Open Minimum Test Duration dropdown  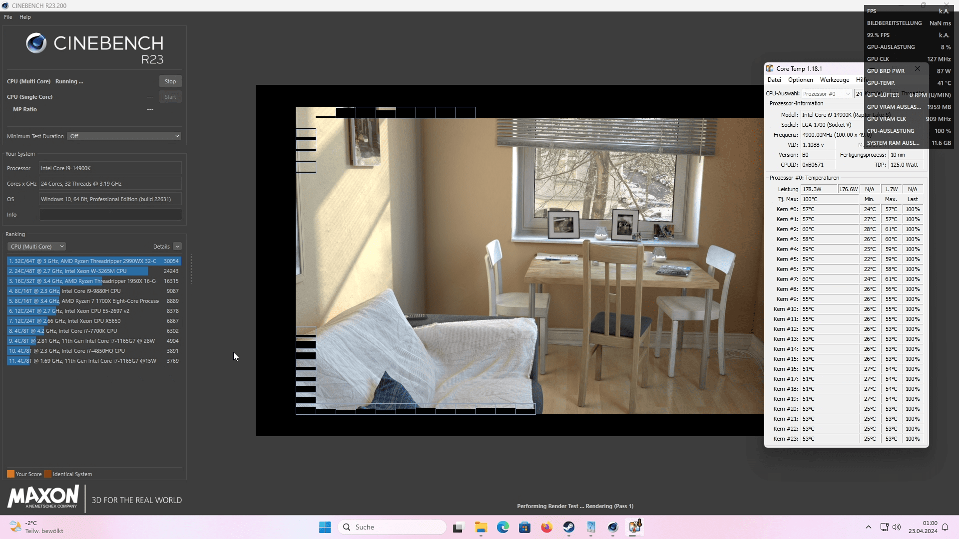click(124, 136)
